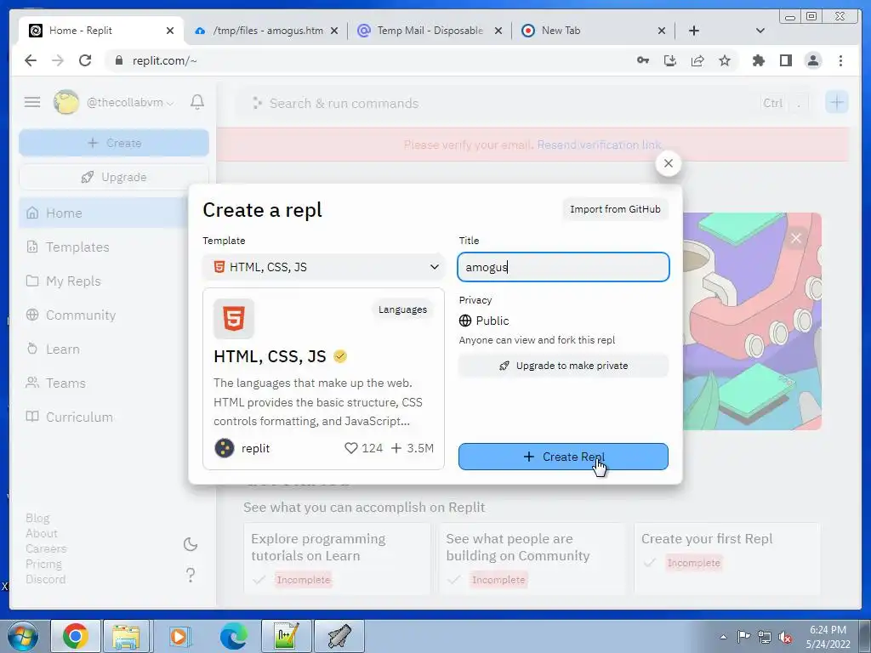Open the Pricing footer link
The height and width of the screenshot is (653, 871).
pos(44,564)
